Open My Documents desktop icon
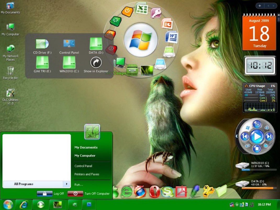The image size is (280, 210). tap(10, 8)
